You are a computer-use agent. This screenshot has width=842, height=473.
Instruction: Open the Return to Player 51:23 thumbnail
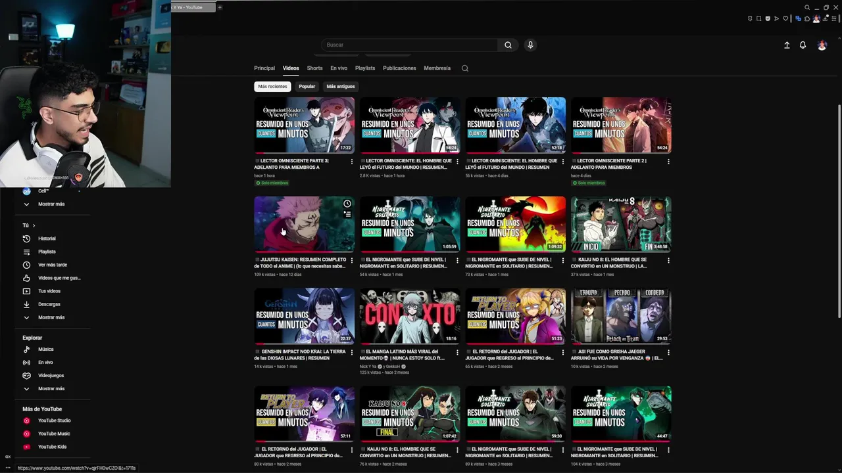pos(516,316)
